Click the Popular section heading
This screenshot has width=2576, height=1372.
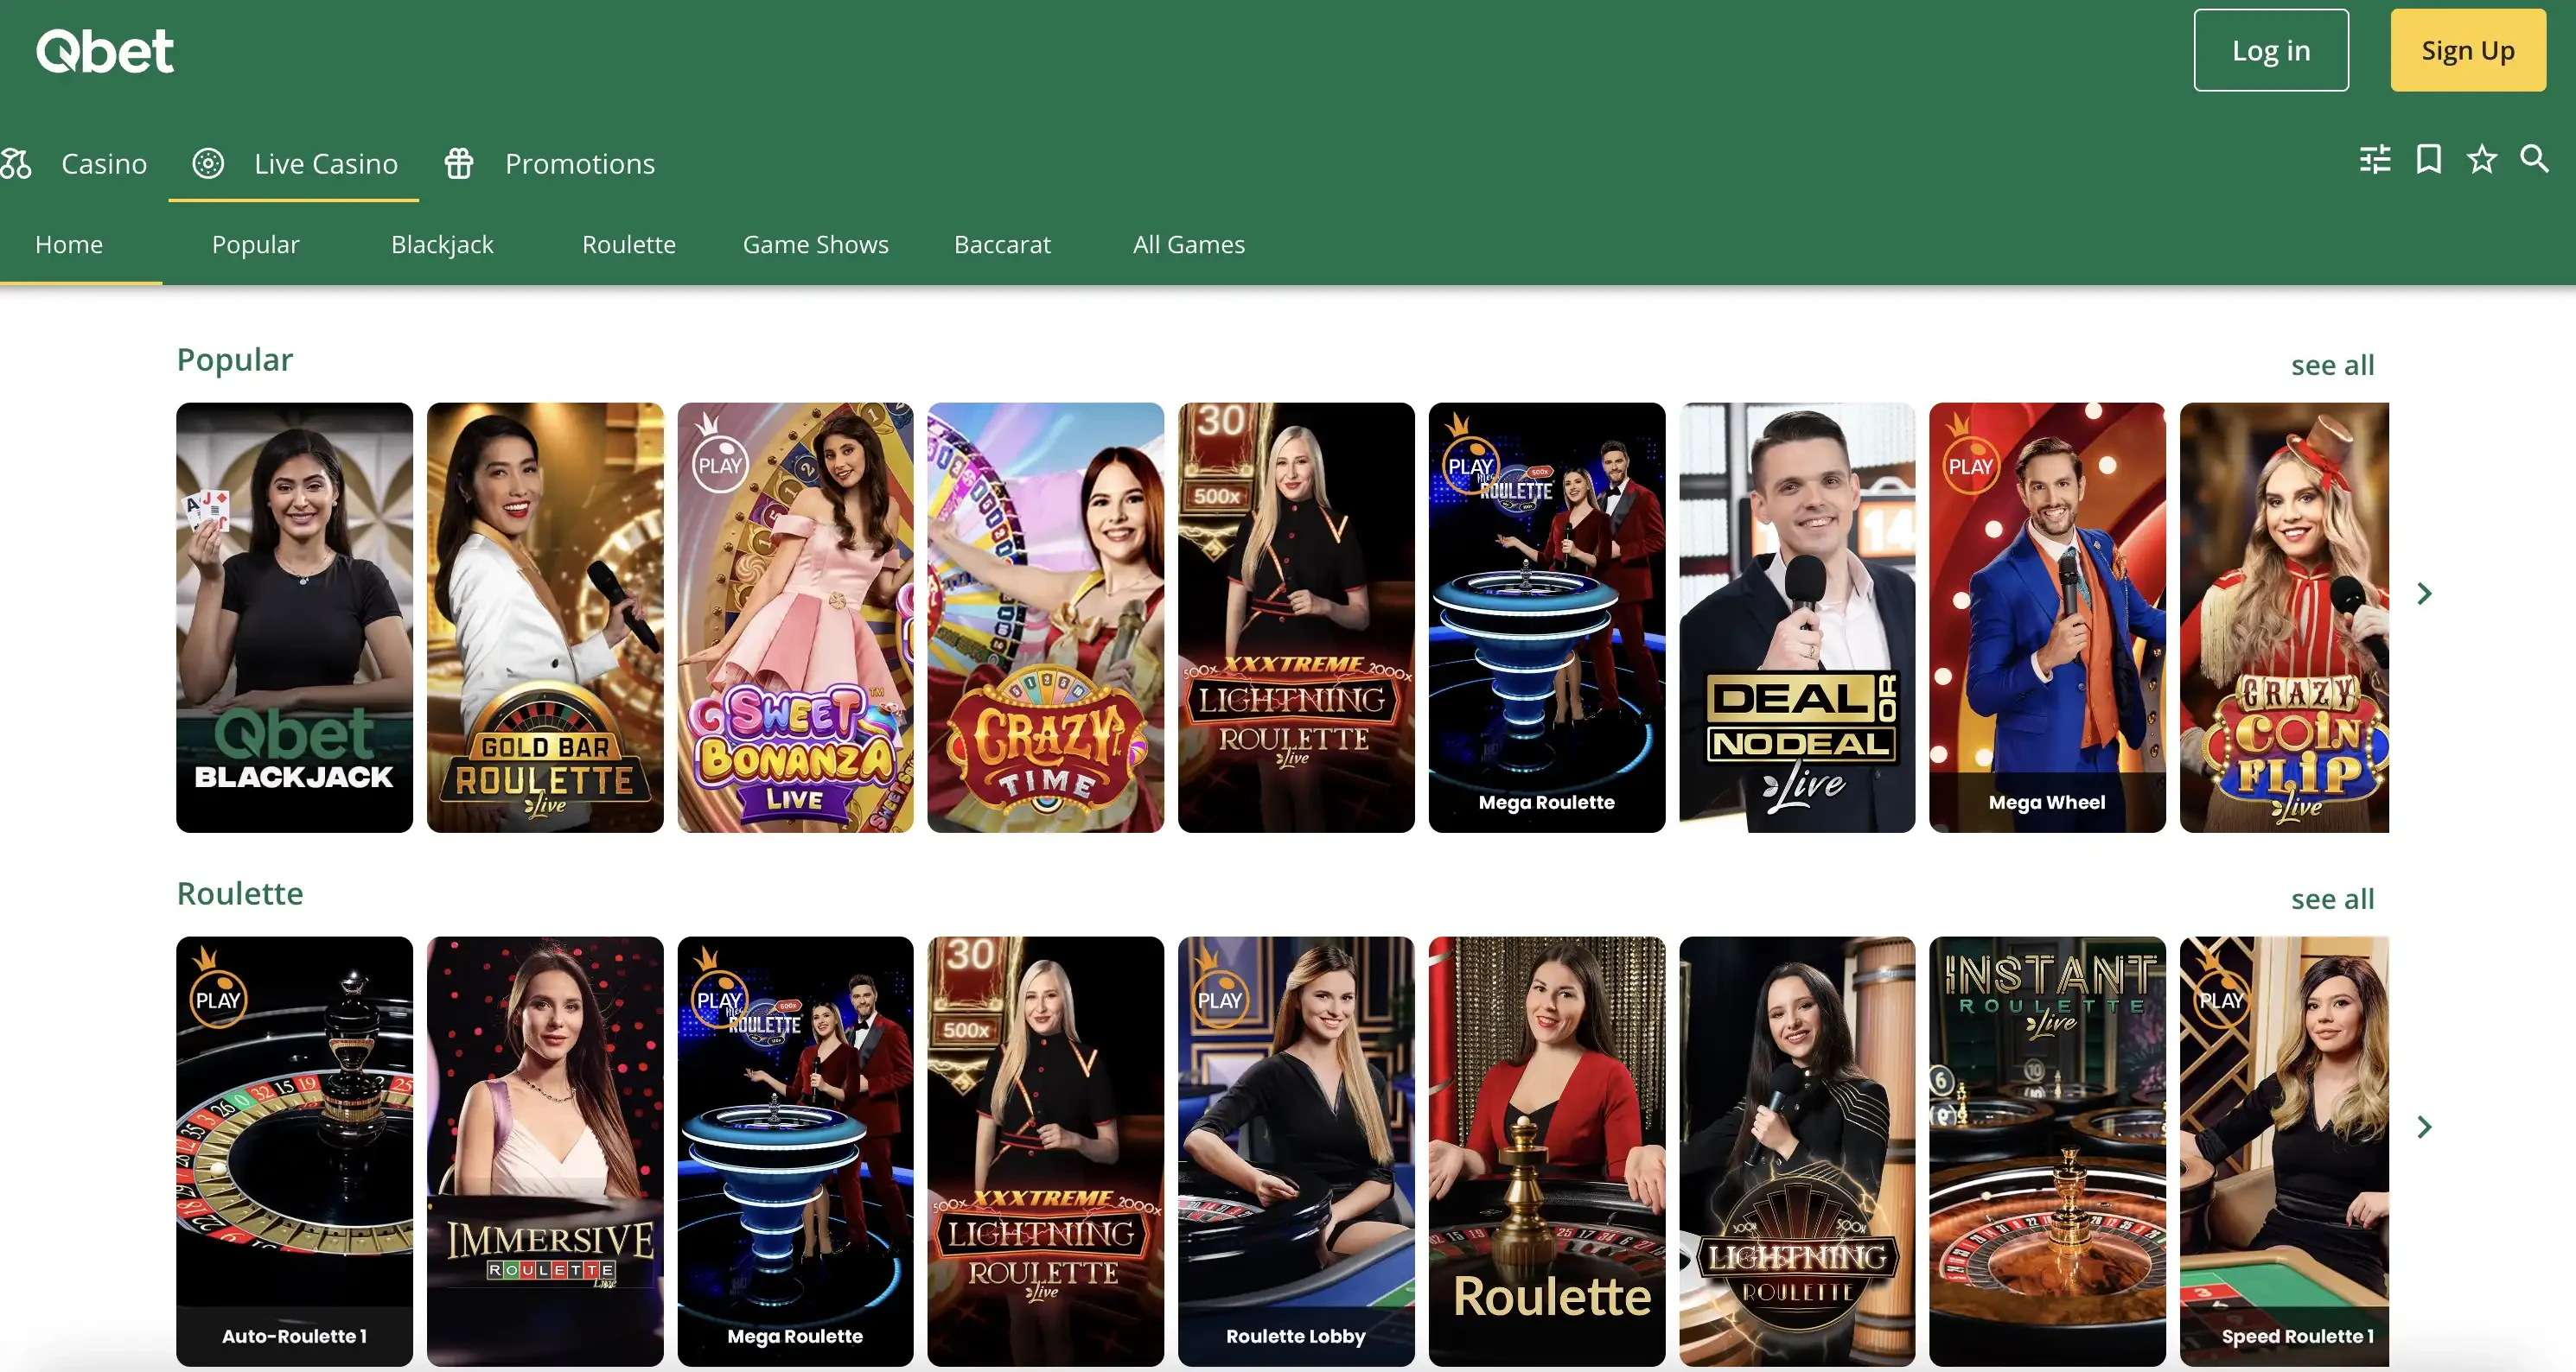point(235,359)
